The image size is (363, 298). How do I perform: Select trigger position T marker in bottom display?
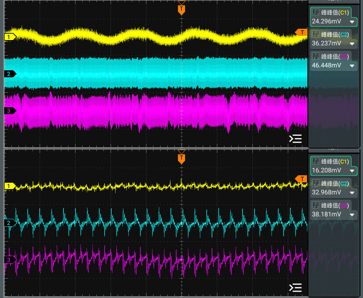click(181, 158)
